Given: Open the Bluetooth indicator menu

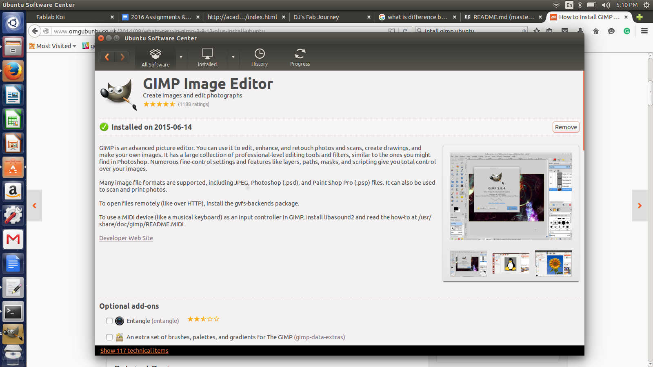Looking at the screenshot, I should 580,5.
